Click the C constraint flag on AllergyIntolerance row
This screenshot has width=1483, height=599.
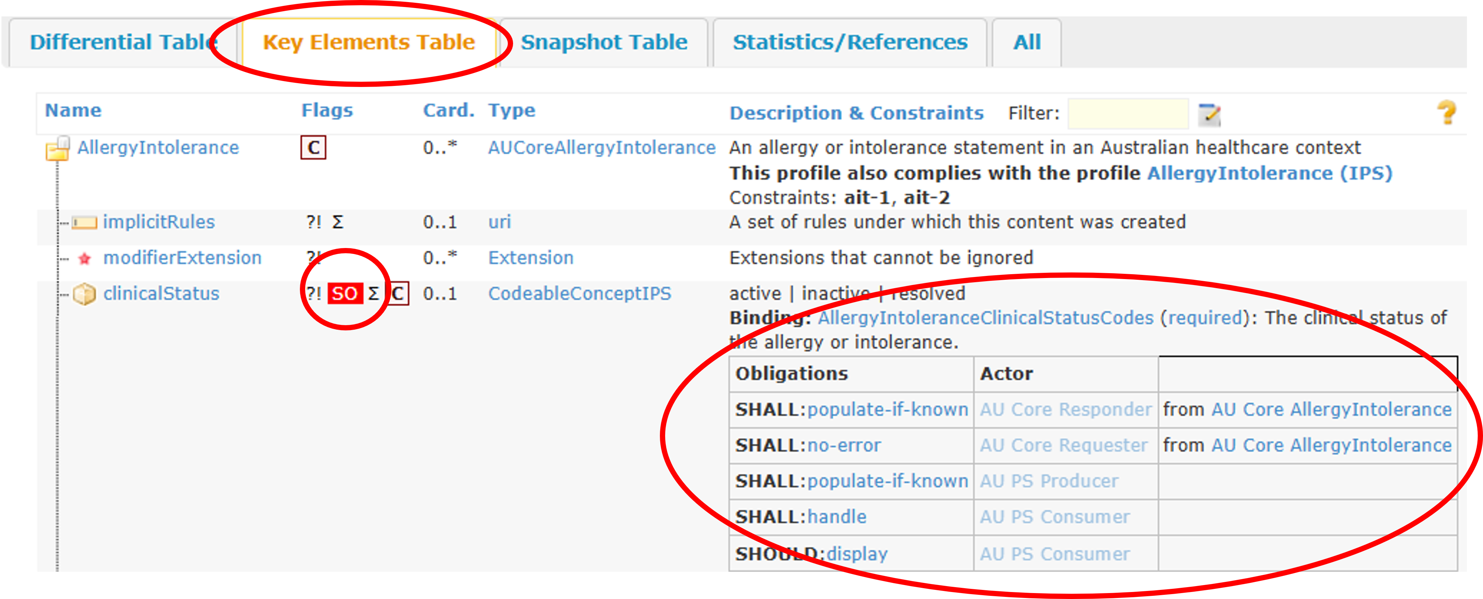313,148
